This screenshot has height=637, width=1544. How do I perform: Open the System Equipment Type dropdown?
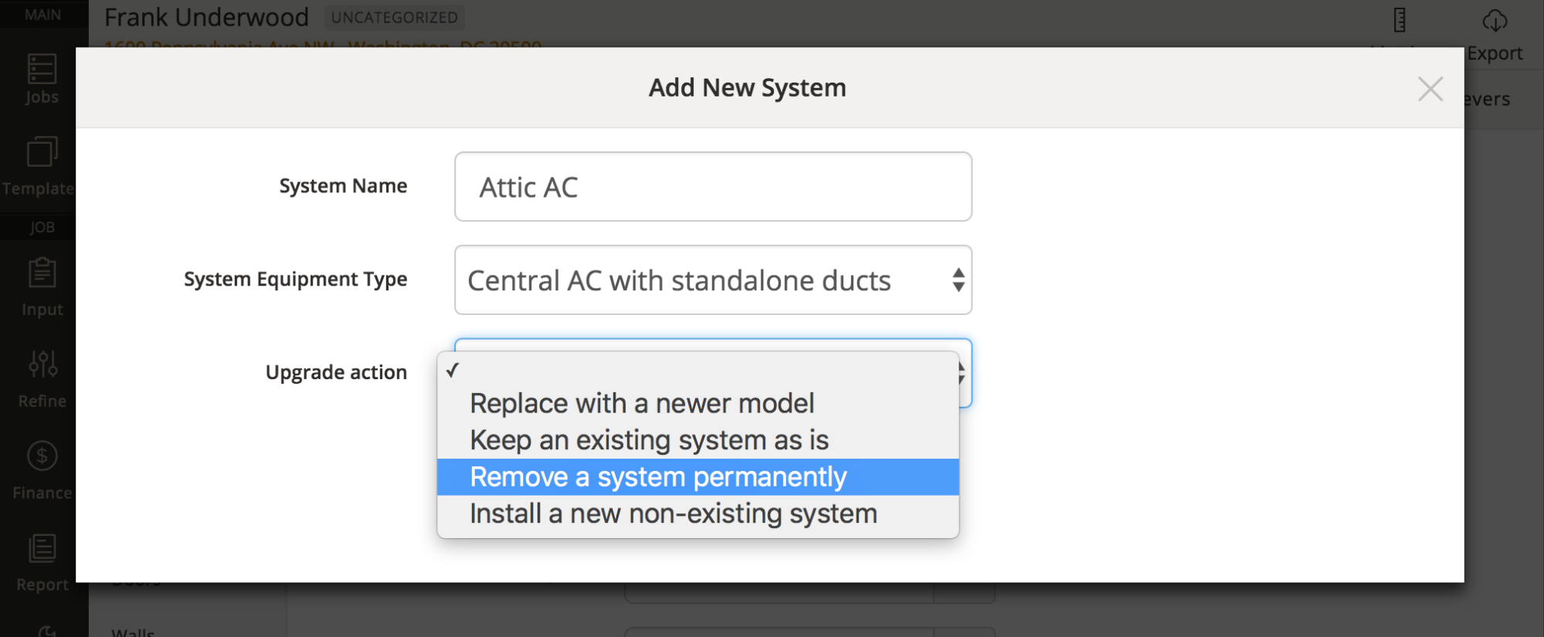(x=713, y=280)
